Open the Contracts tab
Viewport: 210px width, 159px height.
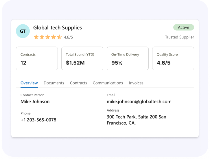pyautogui.click(x=78, y=83)
